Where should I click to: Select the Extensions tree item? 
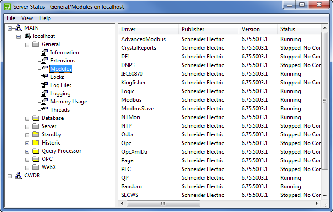point(63,61)
